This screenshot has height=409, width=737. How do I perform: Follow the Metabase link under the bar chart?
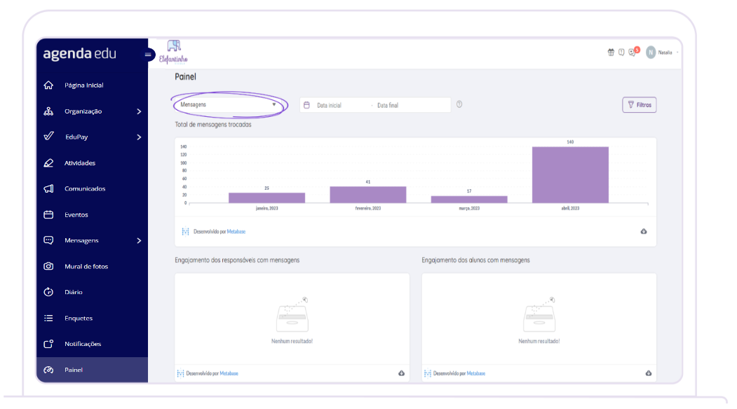[236, 231]
